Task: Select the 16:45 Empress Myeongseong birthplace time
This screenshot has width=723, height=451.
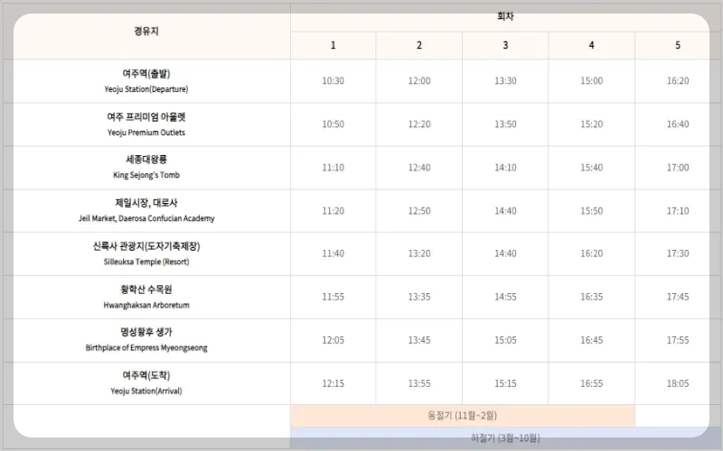Action: (x=592, y=340)
